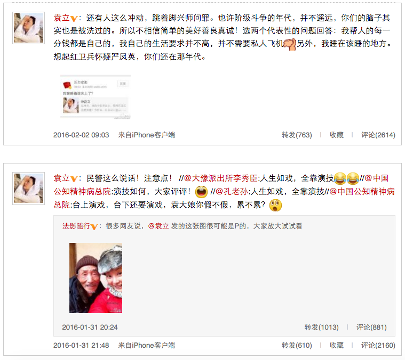Open the selfie photo in the quoted post

[x=96, y=278]
